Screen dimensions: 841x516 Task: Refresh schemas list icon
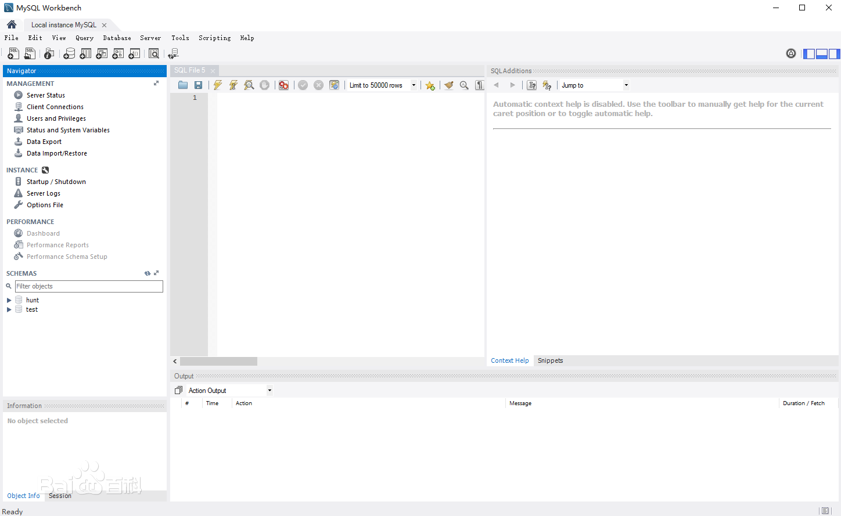coord(148,273)
